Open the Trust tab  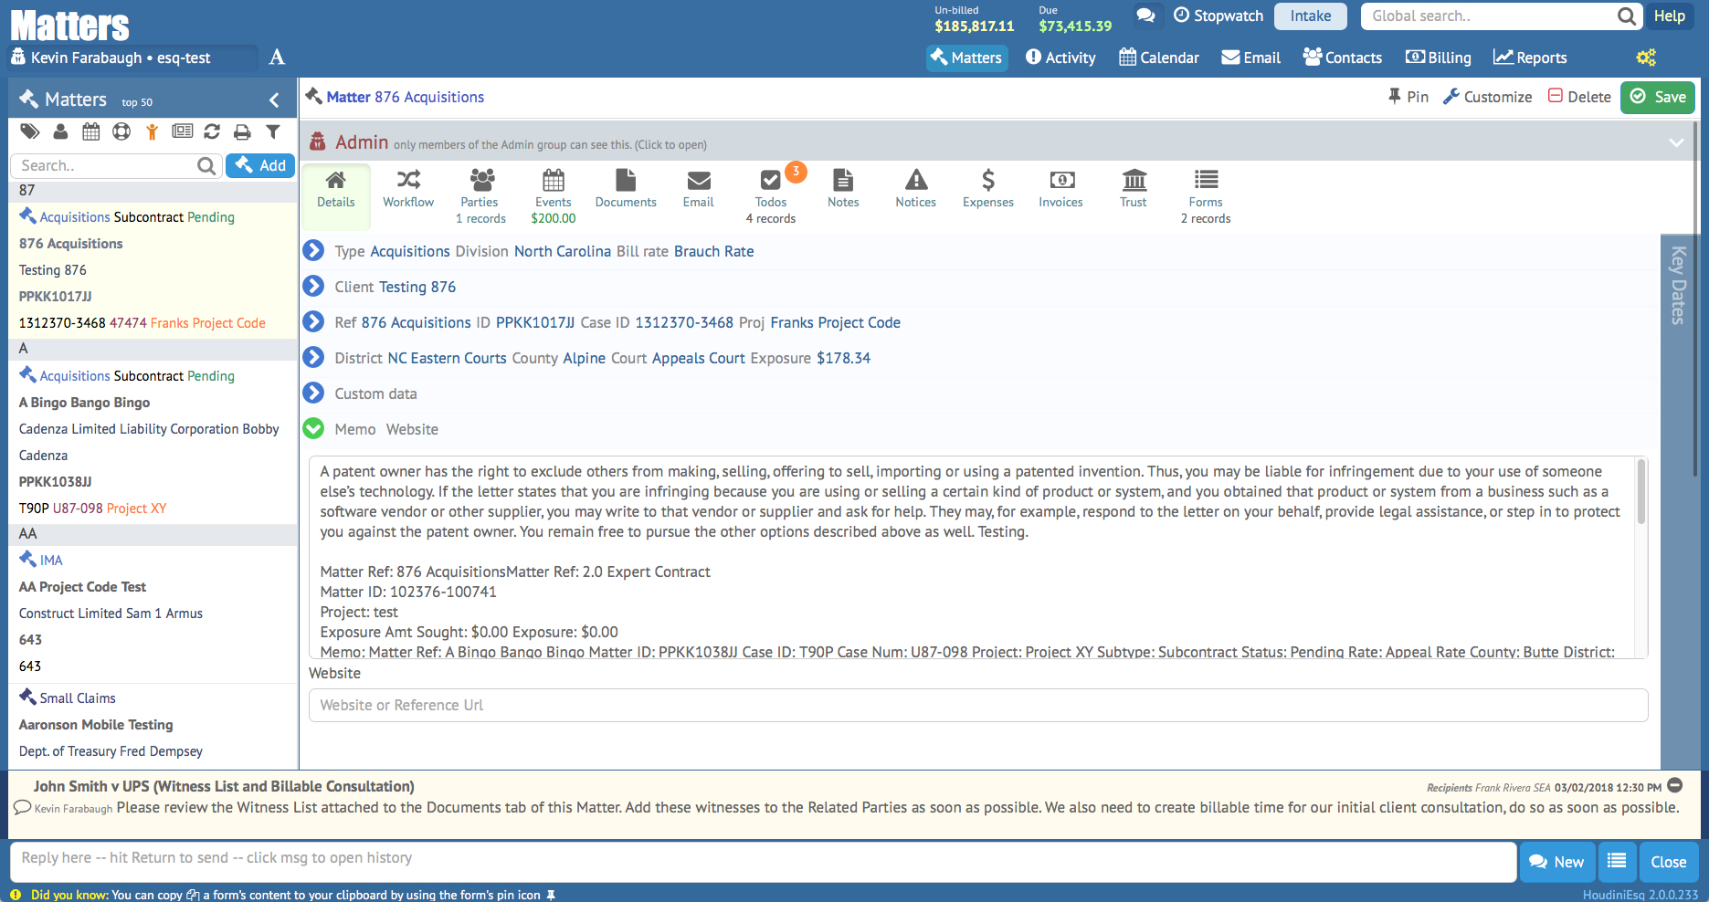pos(1134,190)
